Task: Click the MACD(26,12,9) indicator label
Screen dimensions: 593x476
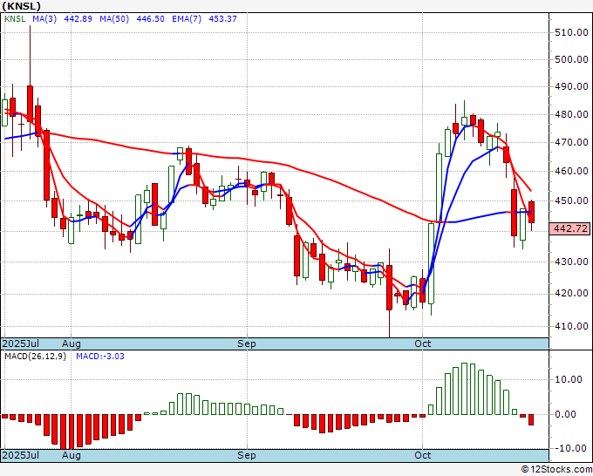Action: pos(35,357)
